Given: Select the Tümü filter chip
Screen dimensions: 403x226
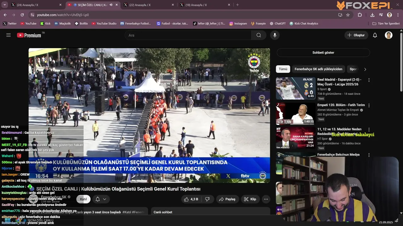Looking at the screenshot, I should 283,69.
